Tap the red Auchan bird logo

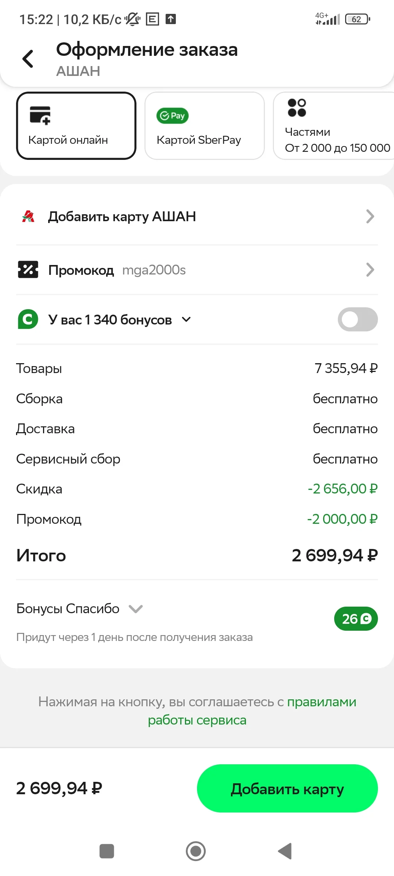click(28, 216)
